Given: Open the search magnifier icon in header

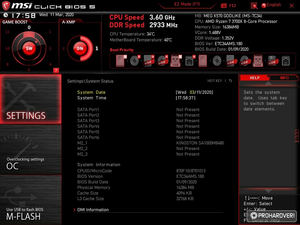Looking at the screenshot, I should [254, 6].
